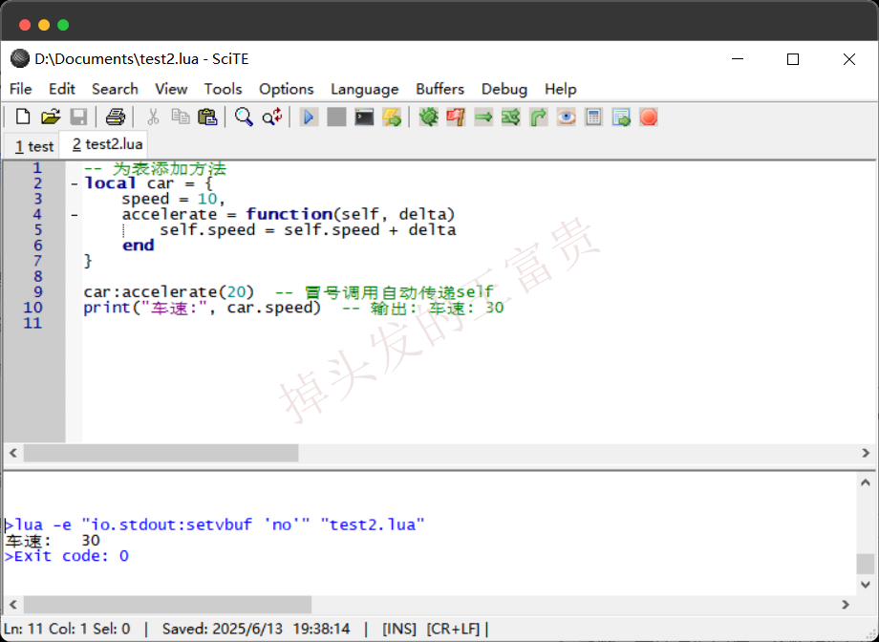This screenshot has height=642, width=879.
Task: Click the '>Exit code: 0' output line
Action: [x=67, y=556]
